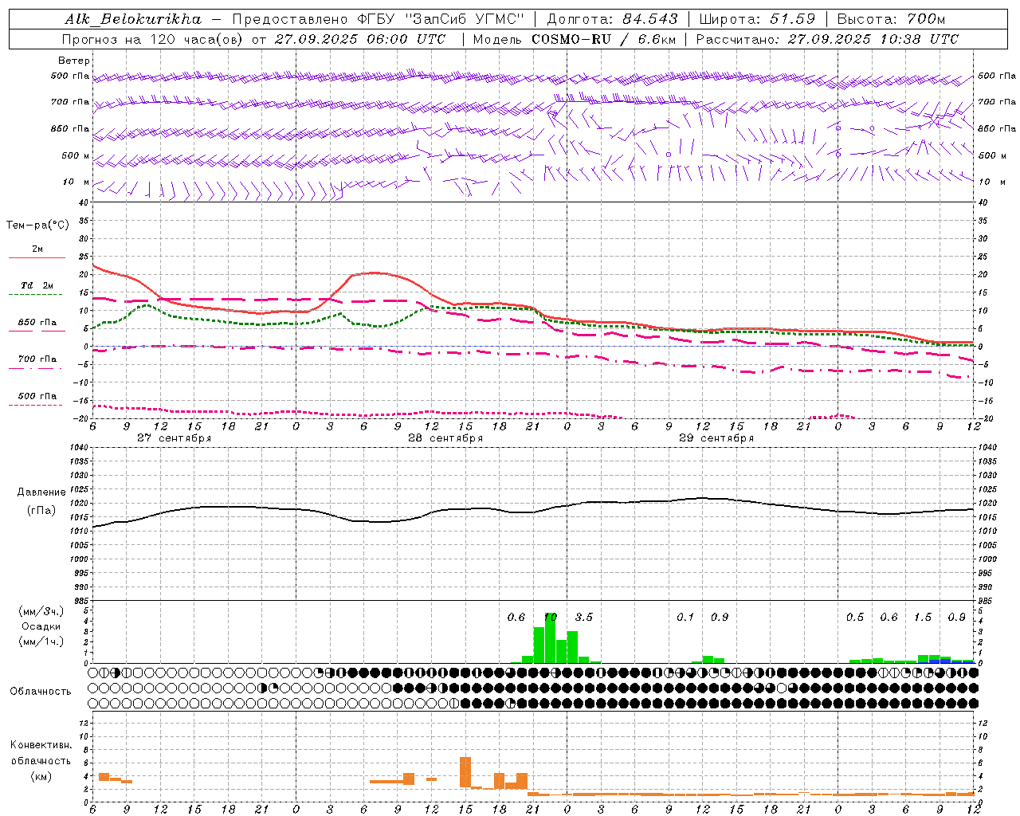Click the Тем-ра(°C) axis label
The image size is (1020, 816).
[37, 226]
